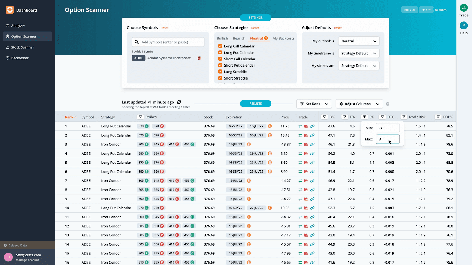Reset the Adjust Defaults section
The width and height of the screenshot is (472, 265).
click(x=337, y=28)
